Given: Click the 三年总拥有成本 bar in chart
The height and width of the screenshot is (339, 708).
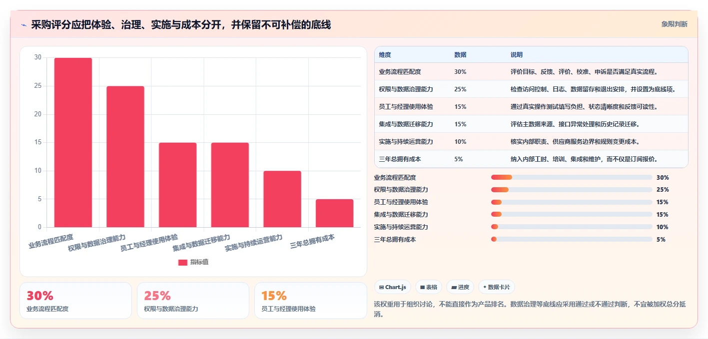Looking at the screenshot, I should click(x=335, y=213).
